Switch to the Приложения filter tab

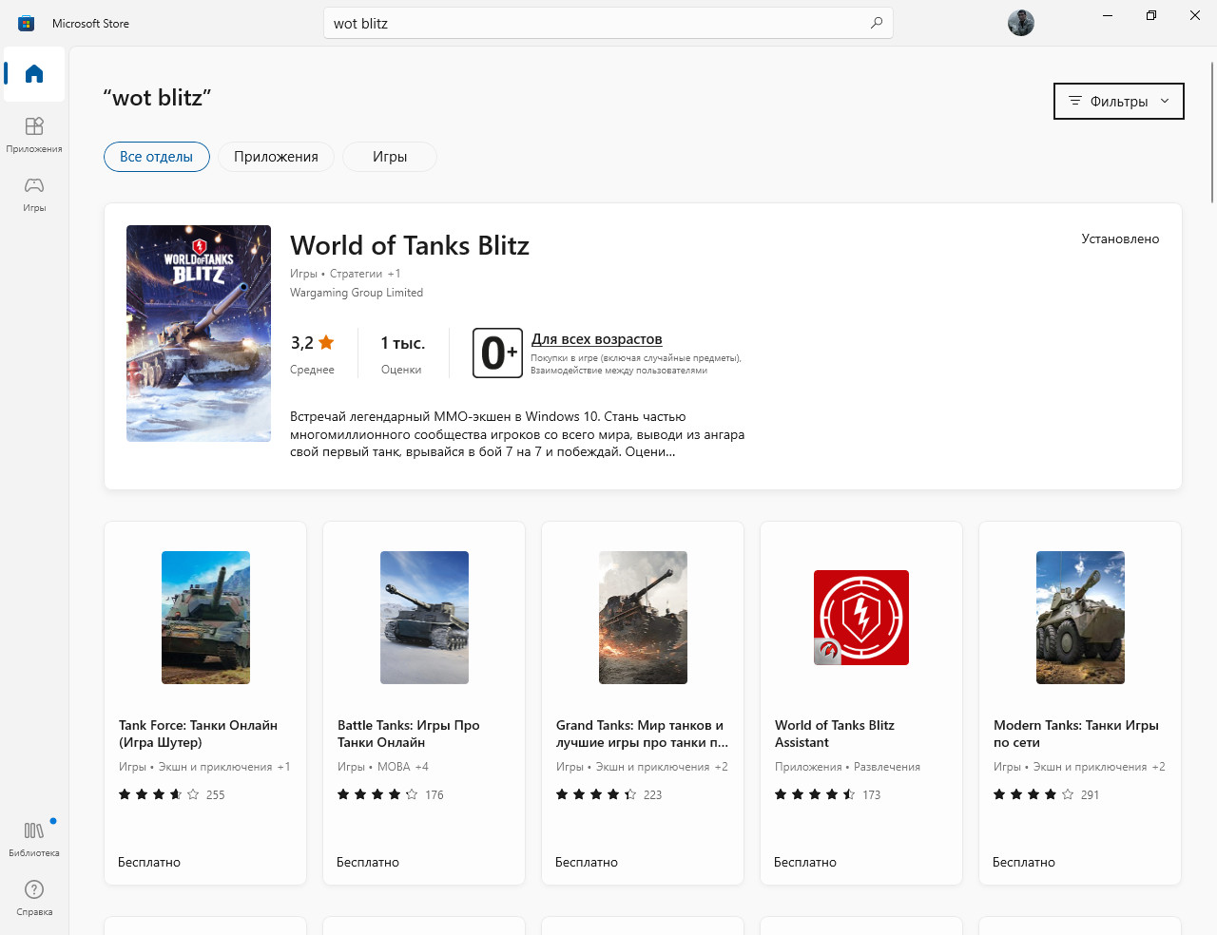[x=276, y=157]
